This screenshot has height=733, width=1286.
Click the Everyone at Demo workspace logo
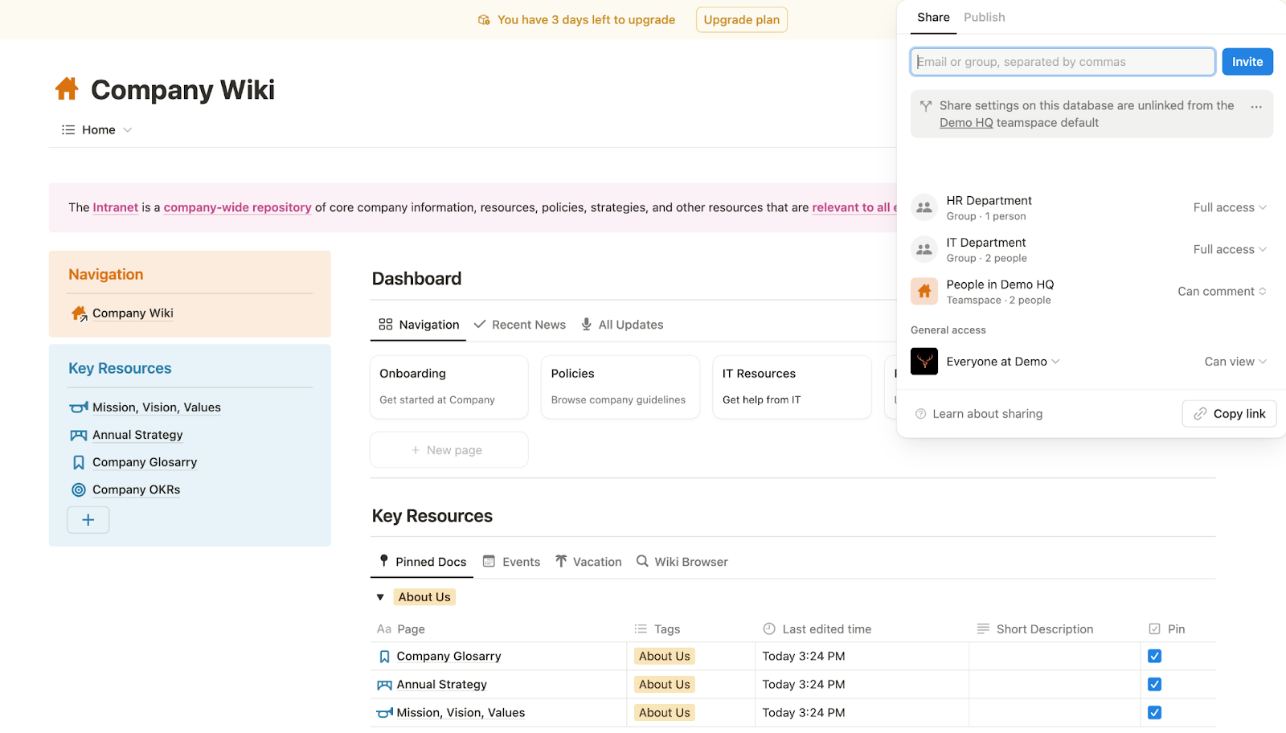click(x=924, y=362)
